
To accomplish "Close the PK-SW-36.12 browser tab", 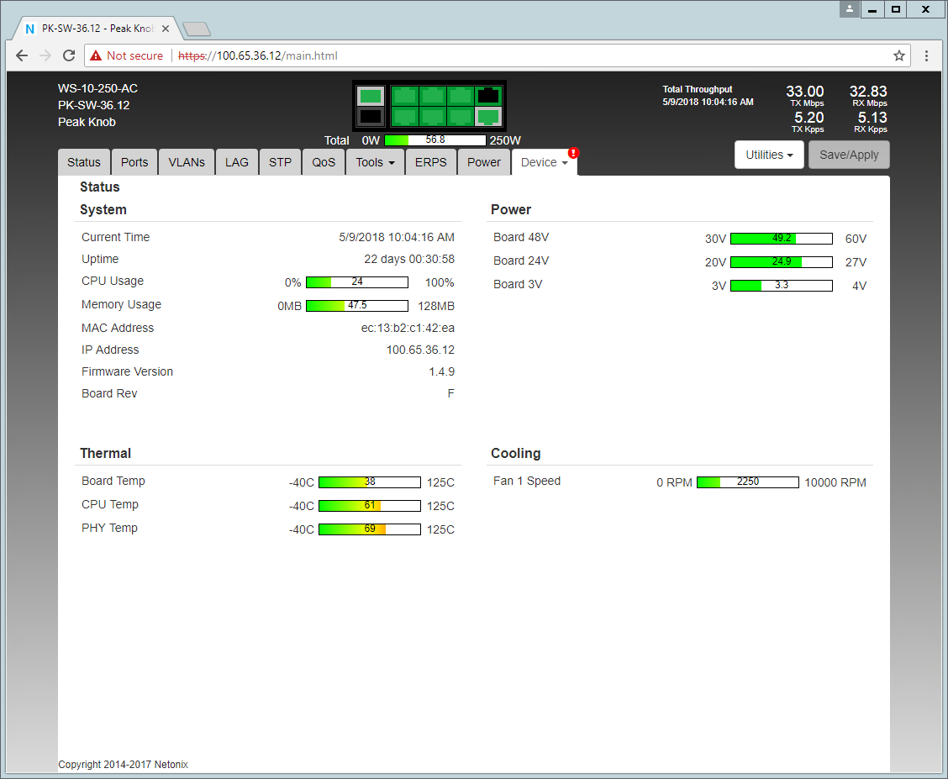I will pyautogui.click(x=166, y=29).
